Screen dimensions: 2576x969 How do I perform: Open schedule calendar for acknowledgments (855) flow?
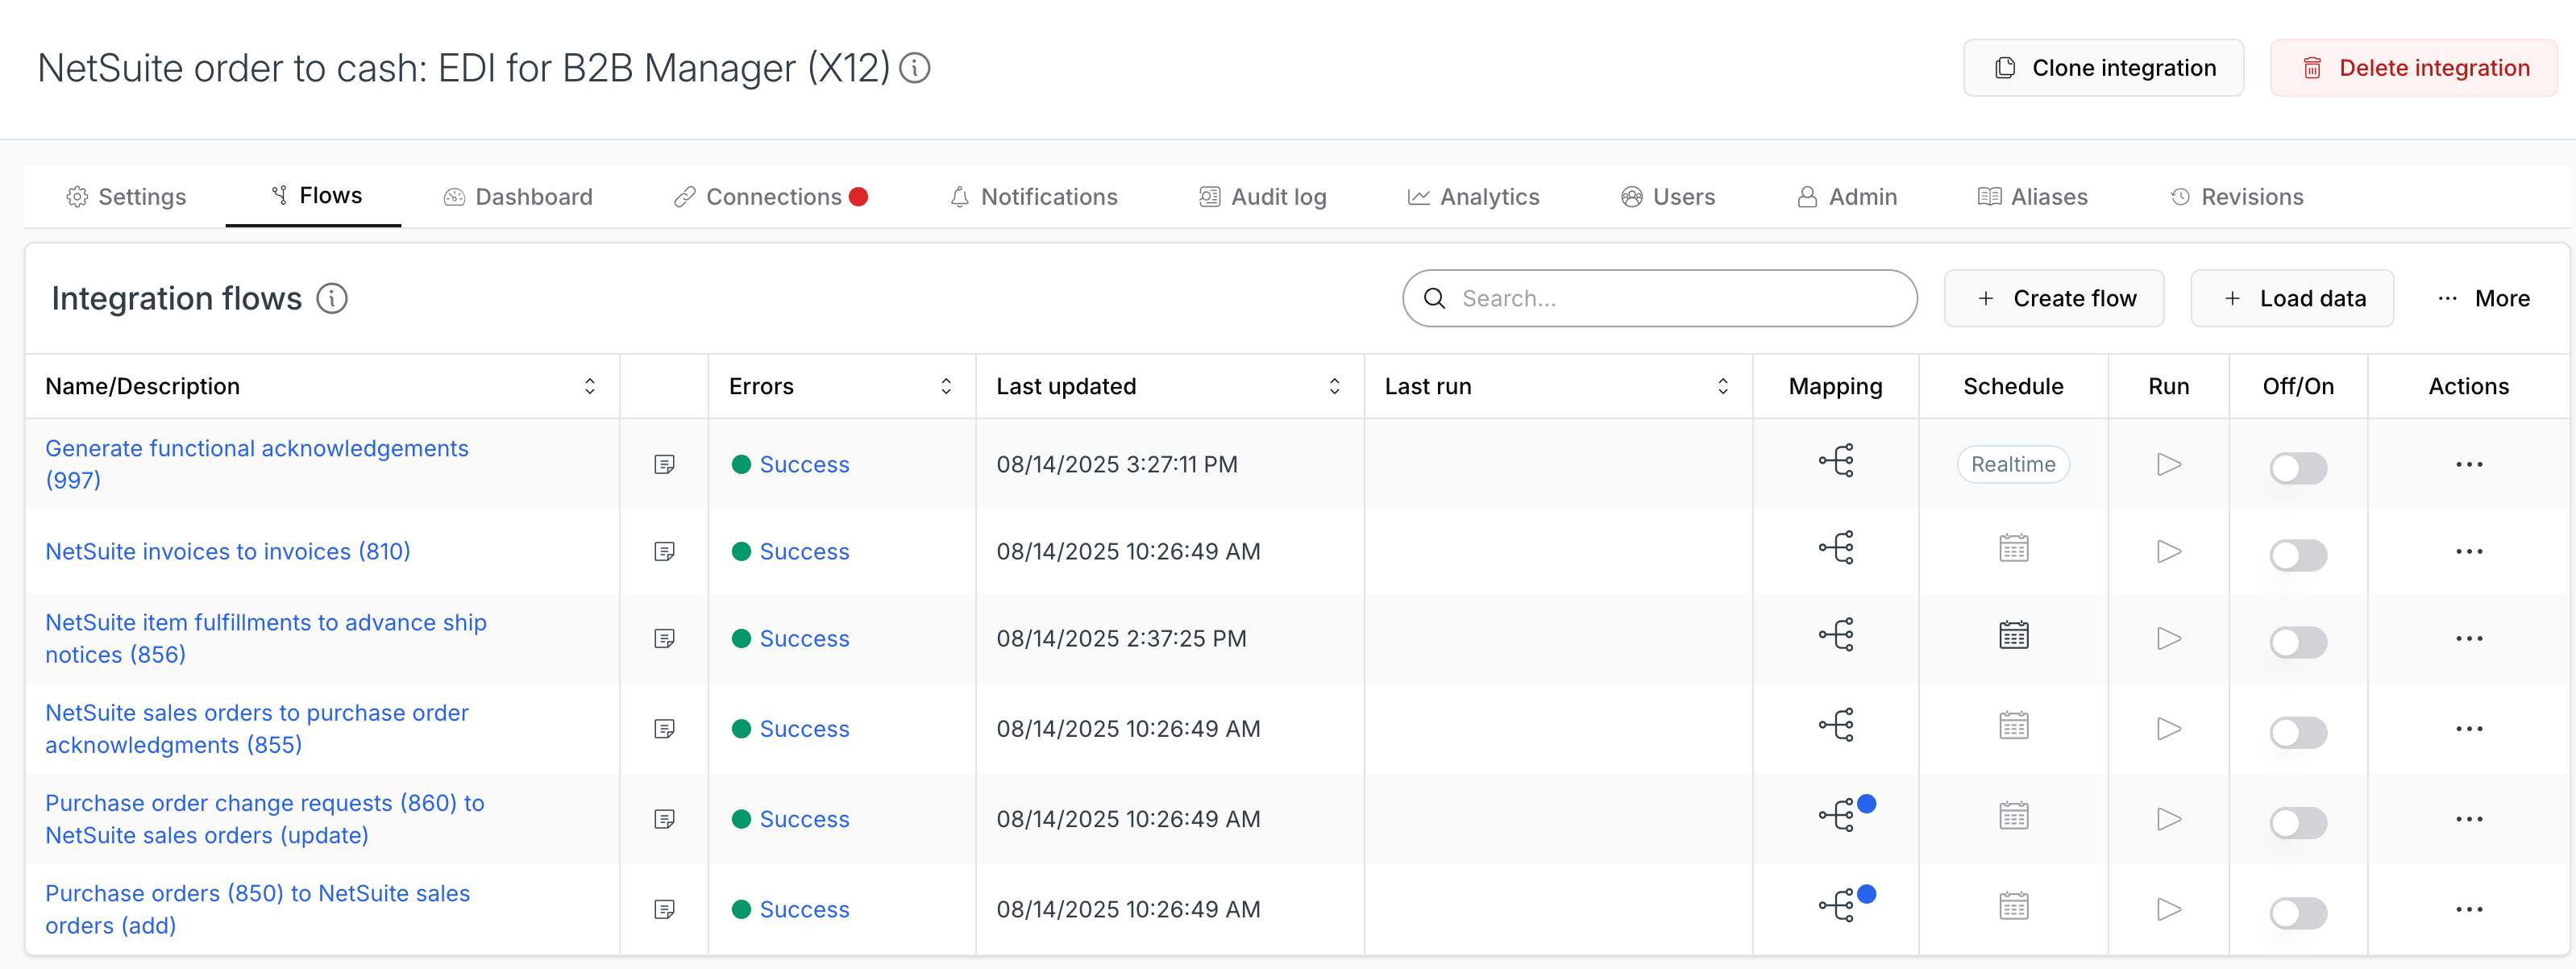coord(2014,725)
